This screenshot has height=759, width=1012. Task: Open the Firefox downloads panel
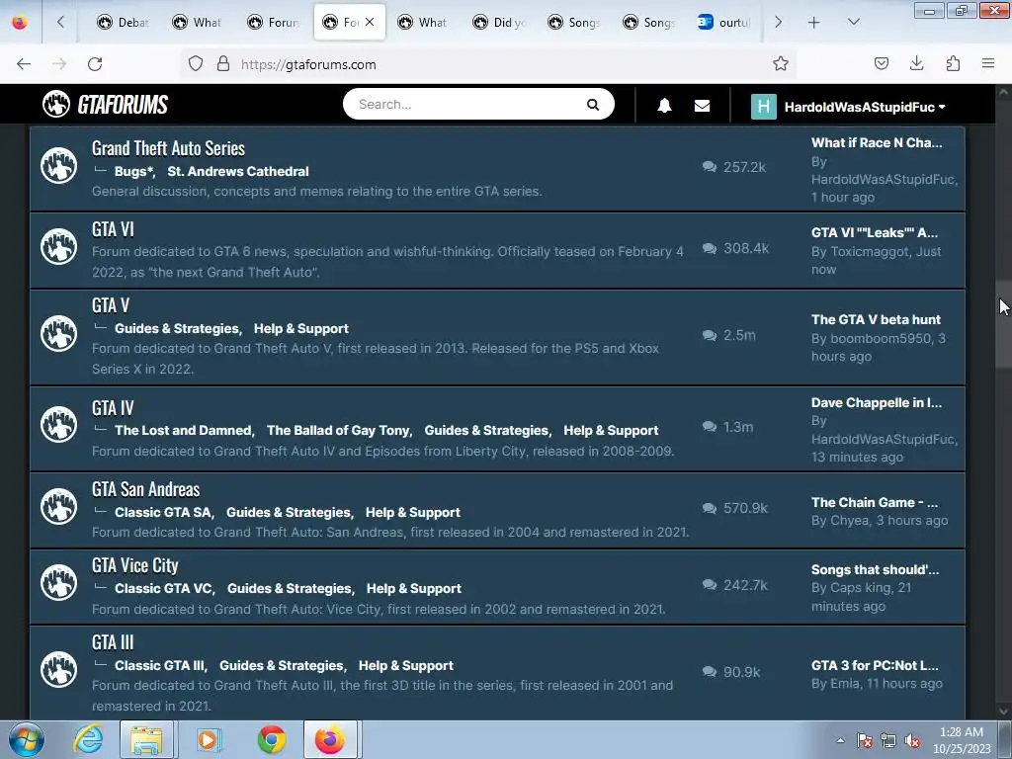coord(916,63)
